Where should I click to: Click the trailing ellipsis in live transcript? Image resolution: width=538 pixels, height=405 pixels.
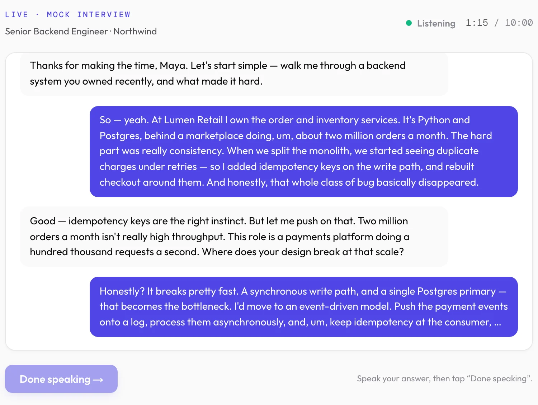coord(497,323)
